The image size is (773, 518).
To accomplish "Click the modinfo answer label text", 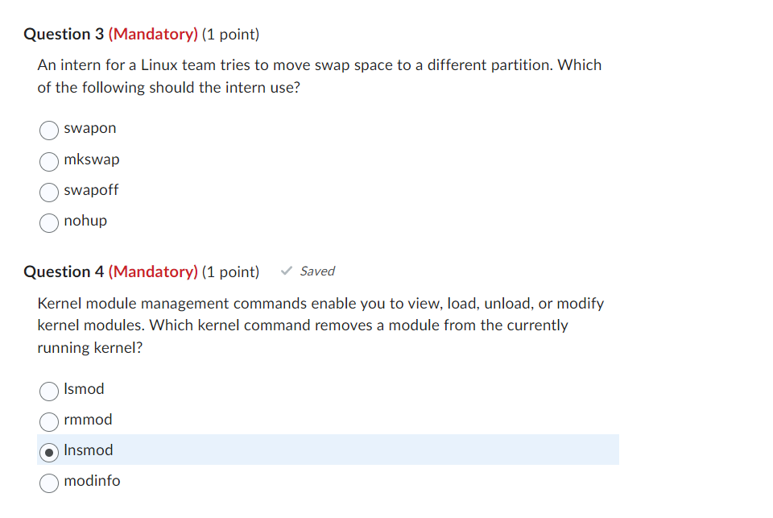I will (x=93, y=481).
